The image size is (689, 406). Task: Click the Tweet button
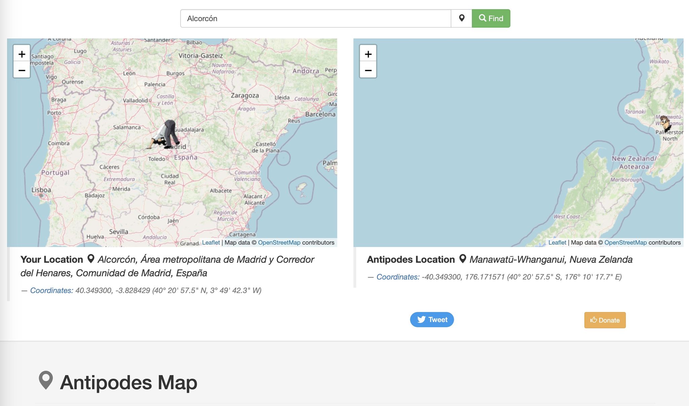click(432, 320)
